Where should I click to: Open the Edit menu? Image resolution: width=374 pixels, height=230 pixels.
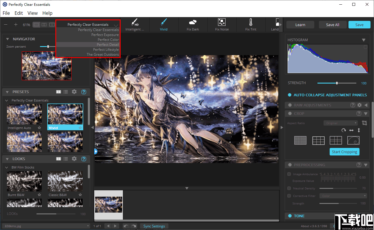pyautogui.click(x=19, y=13)
